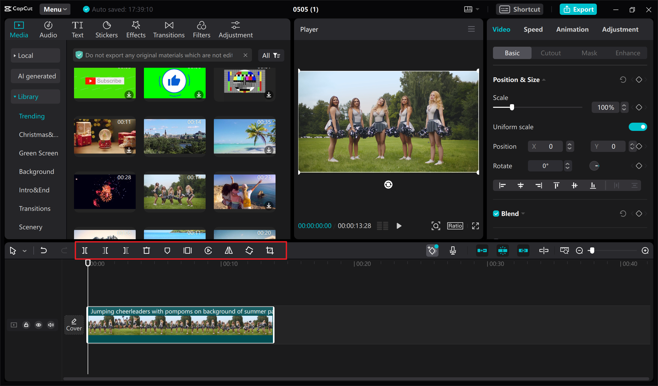
Task: Click the rotate handle below preview
Action: coord(388,185)
